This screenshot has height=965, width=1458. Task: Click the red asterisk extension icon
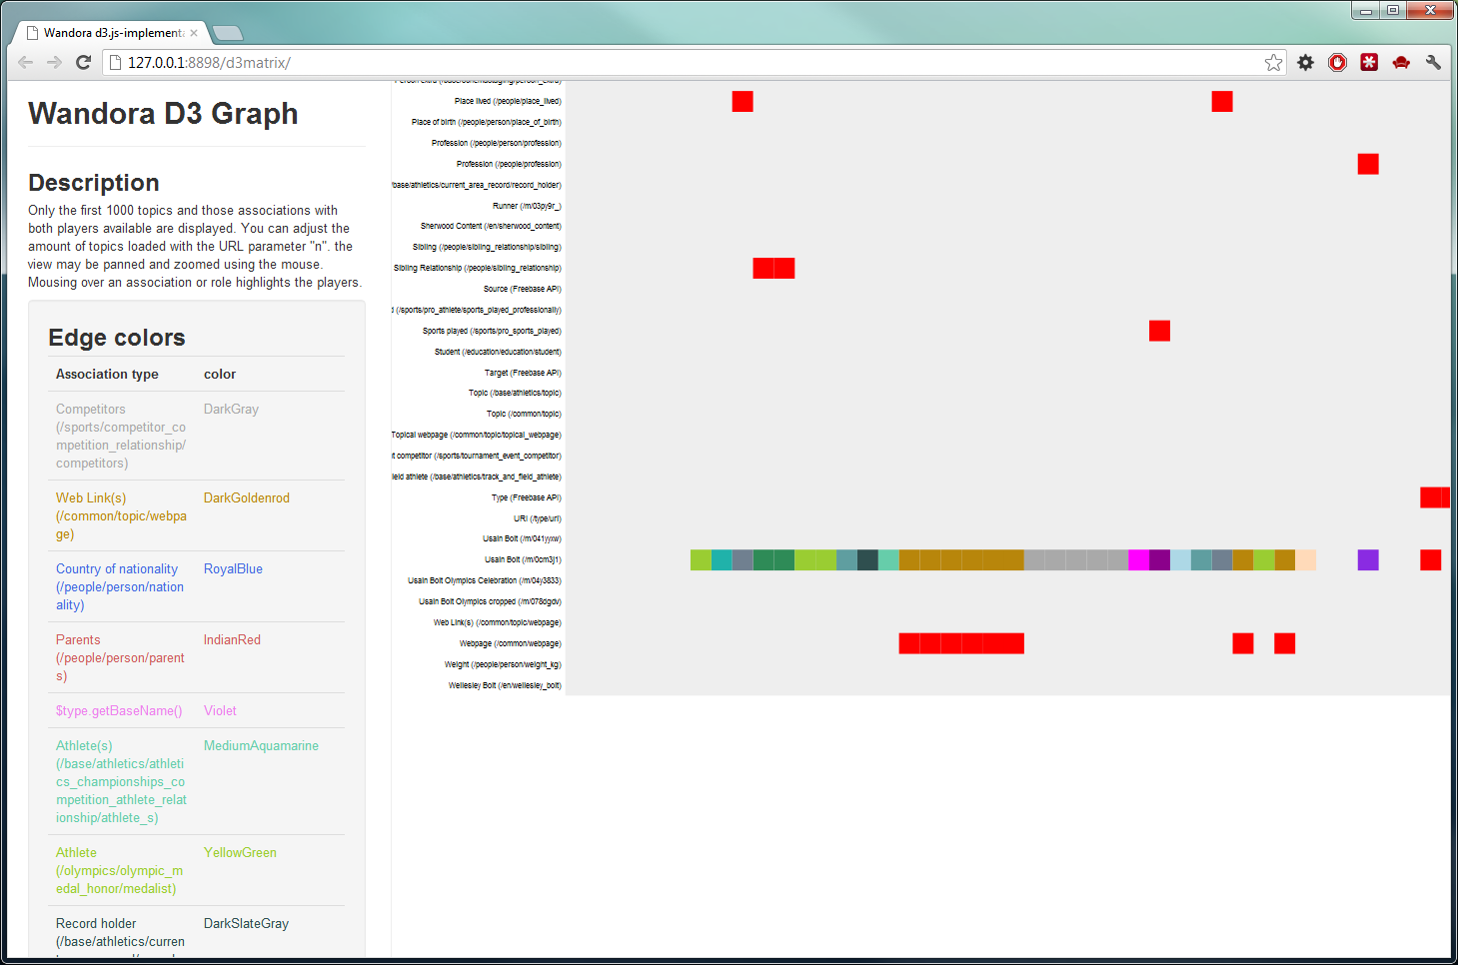(x=1369, y=63)
